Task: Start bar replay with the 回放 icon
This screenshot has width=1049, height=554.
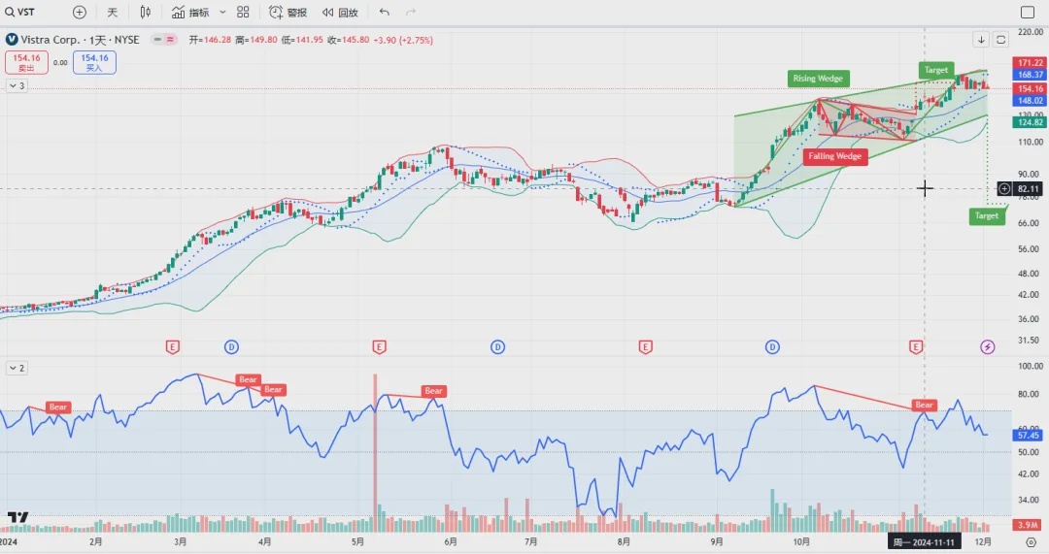Action: [x=339, y=13]
